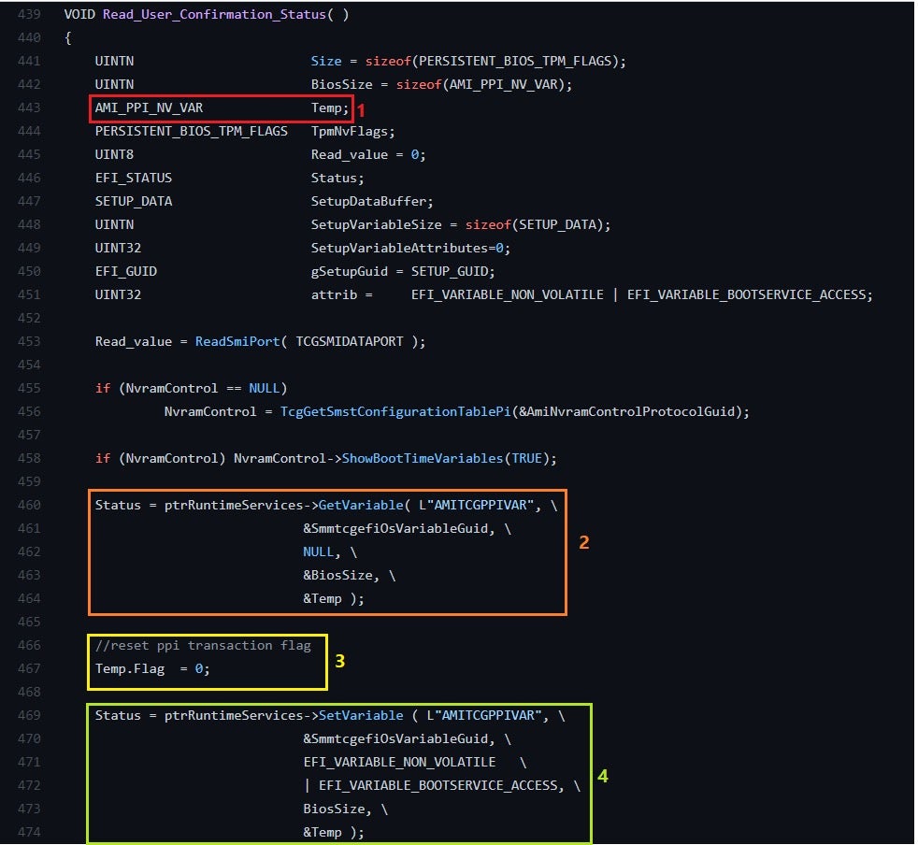Viewport: 918px width, 845px height.
Task: Click the AMI_PPI_NV_VAR type in red box
Action: point(149,108)
